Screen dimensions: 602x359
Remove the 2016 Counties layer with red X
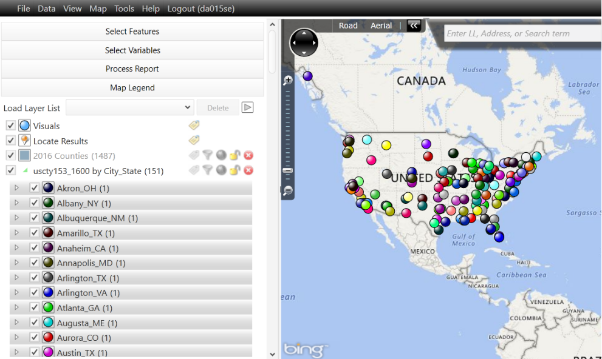pyautogui.click(x=248, y=155)
